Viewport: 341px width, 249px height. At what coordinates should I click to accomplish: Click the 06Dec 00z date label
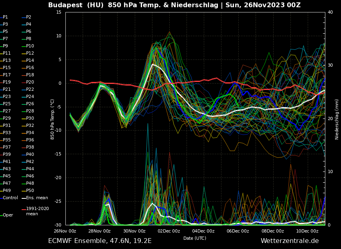click(x=238, y=231)
